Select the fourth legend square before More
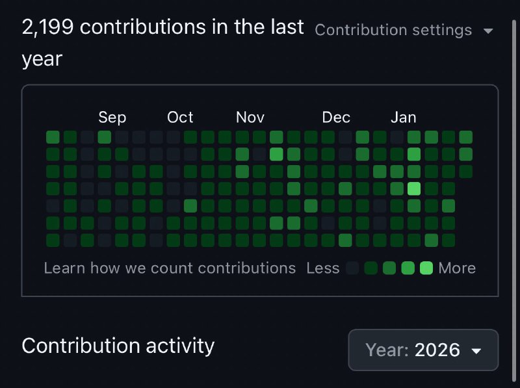The image size is (520, 388). coord(370,267)
